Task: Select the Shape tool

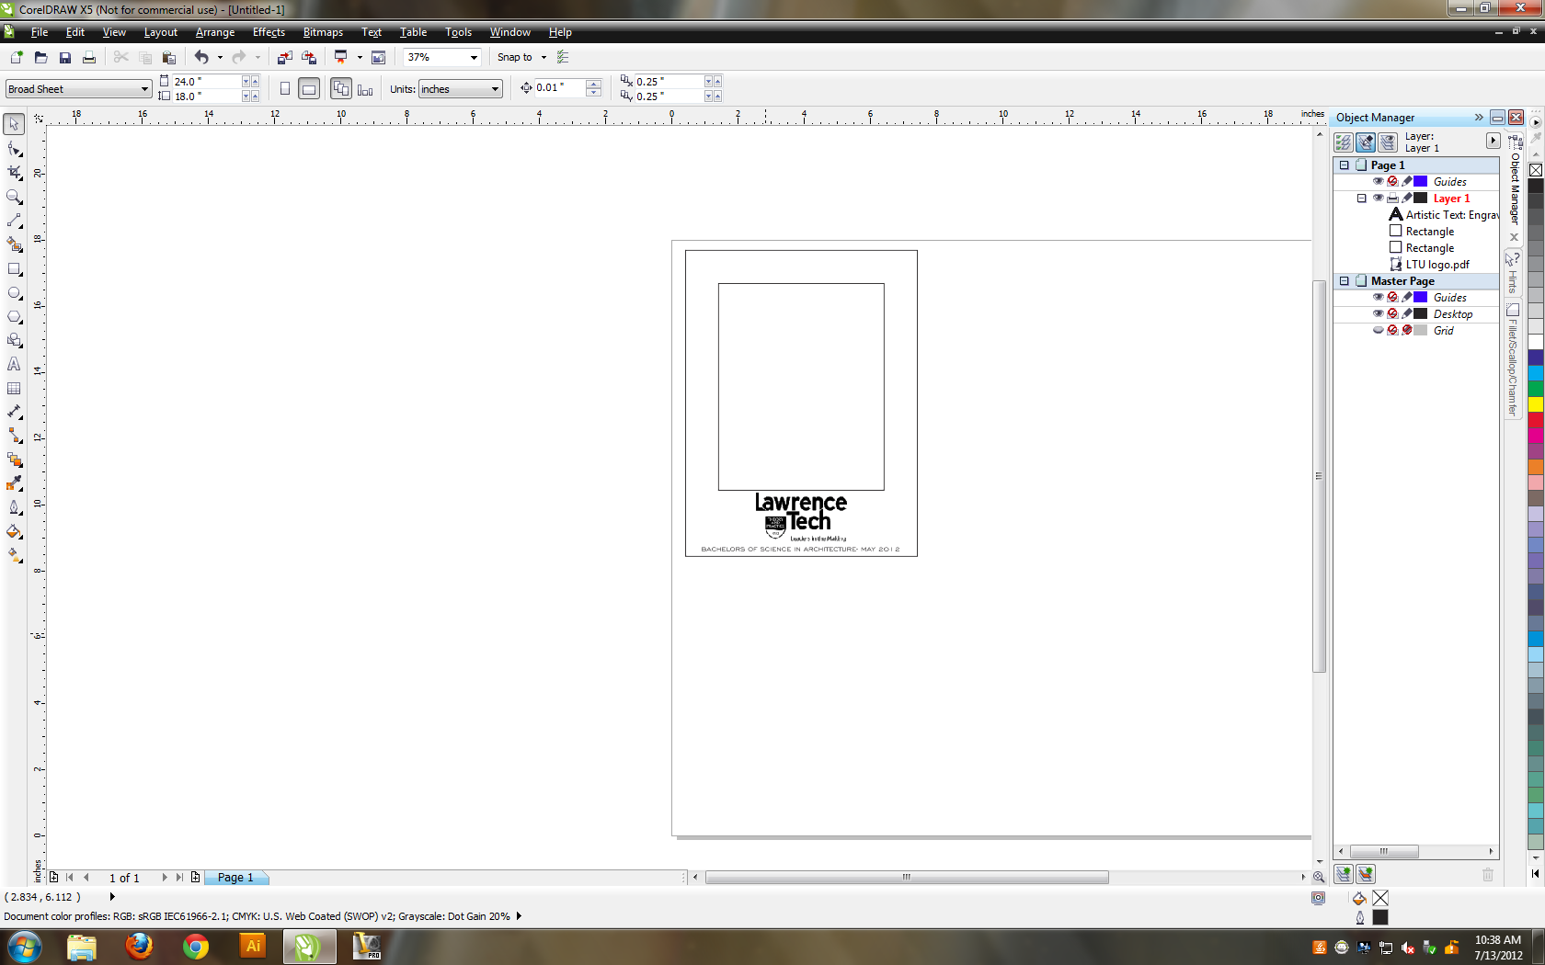Action: [x=14, y=148]
